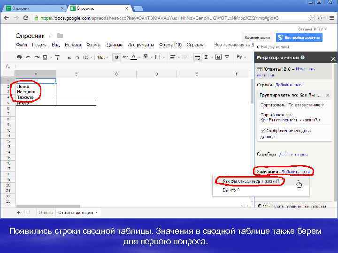Image resolution: width=338 pixels, height=253 pixels.
Task: Redo via the toolbar redo arrow
Action: point(37,57)
